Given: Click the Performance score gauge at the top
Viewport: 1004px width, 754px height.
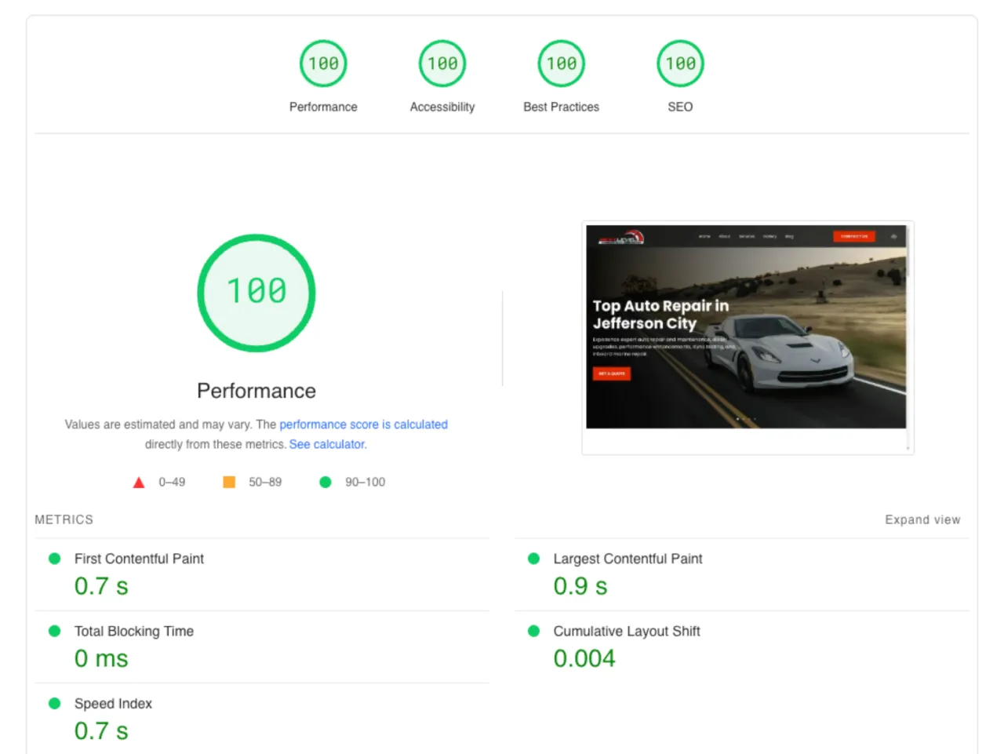Looking at the screenshot, I should [323, 64].
